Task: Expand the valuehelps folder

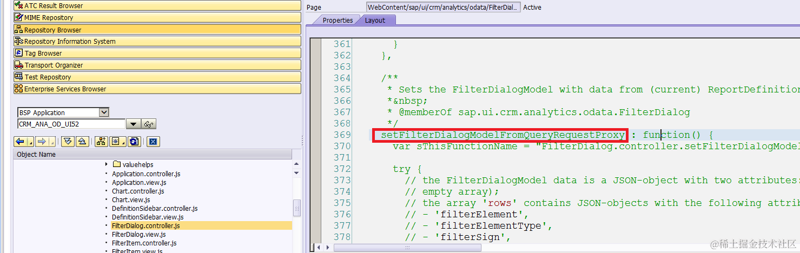Action: point(106,164)
